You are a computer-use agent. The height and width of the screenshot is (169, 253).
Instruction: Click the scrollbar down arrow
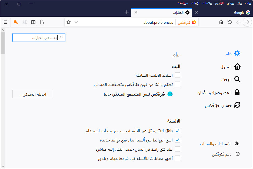click(2, 166)
